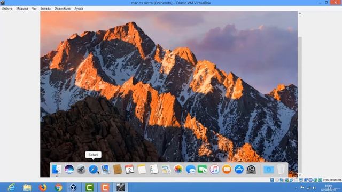Open the Ver menu
Image resolution: width=342 pixels, height=192 pixels.
(34, 9)
